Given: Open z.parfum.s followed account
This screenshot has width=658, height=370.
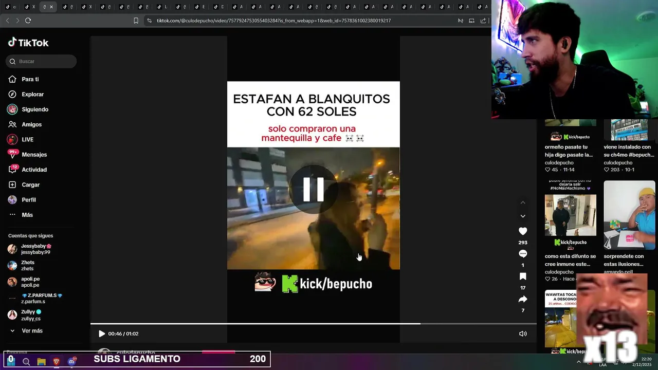Looking at the screenshot, I should coord(35,299).
